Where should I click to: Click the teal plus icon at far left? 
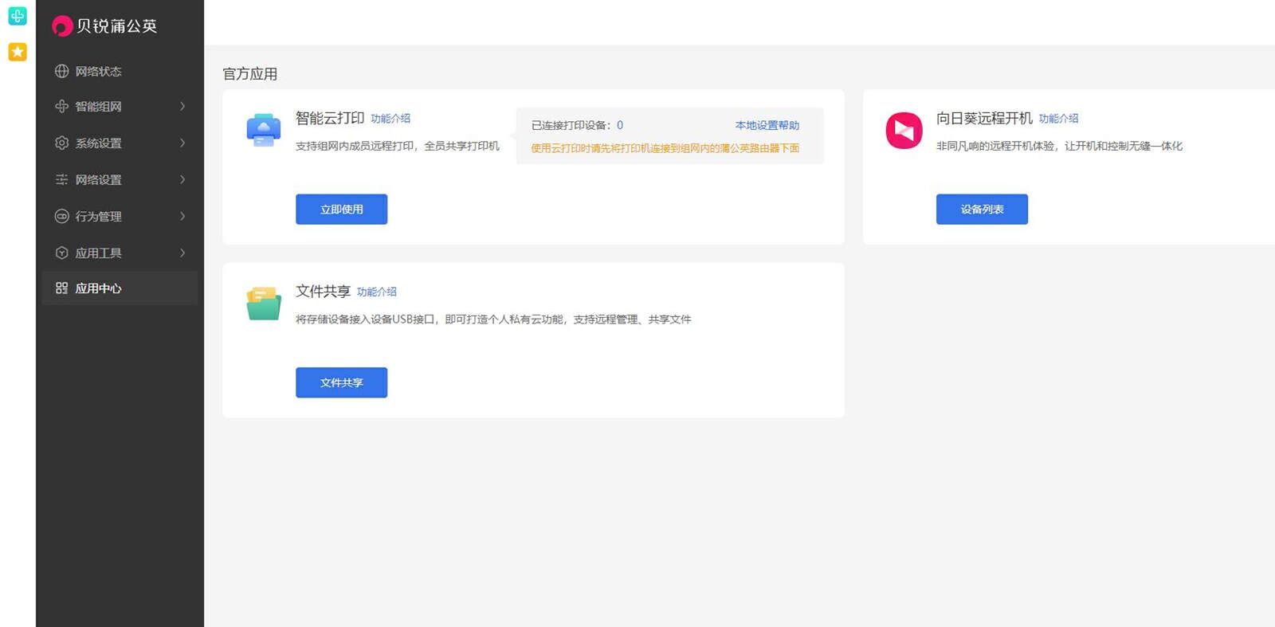click(x=18, y=16)
